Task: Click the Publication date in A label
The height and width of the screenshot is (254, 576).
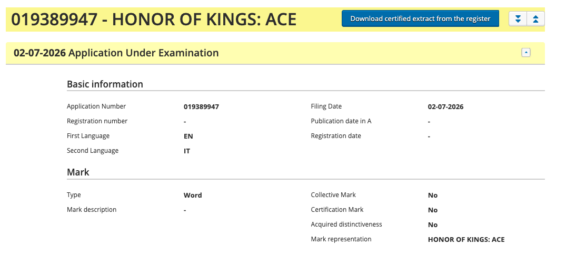Action: (341, 121)
